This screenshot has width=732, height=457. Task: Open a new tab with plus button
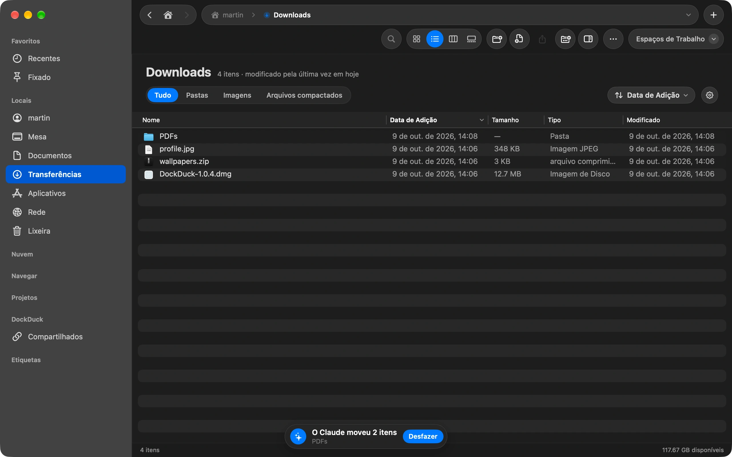coord(713,15)
